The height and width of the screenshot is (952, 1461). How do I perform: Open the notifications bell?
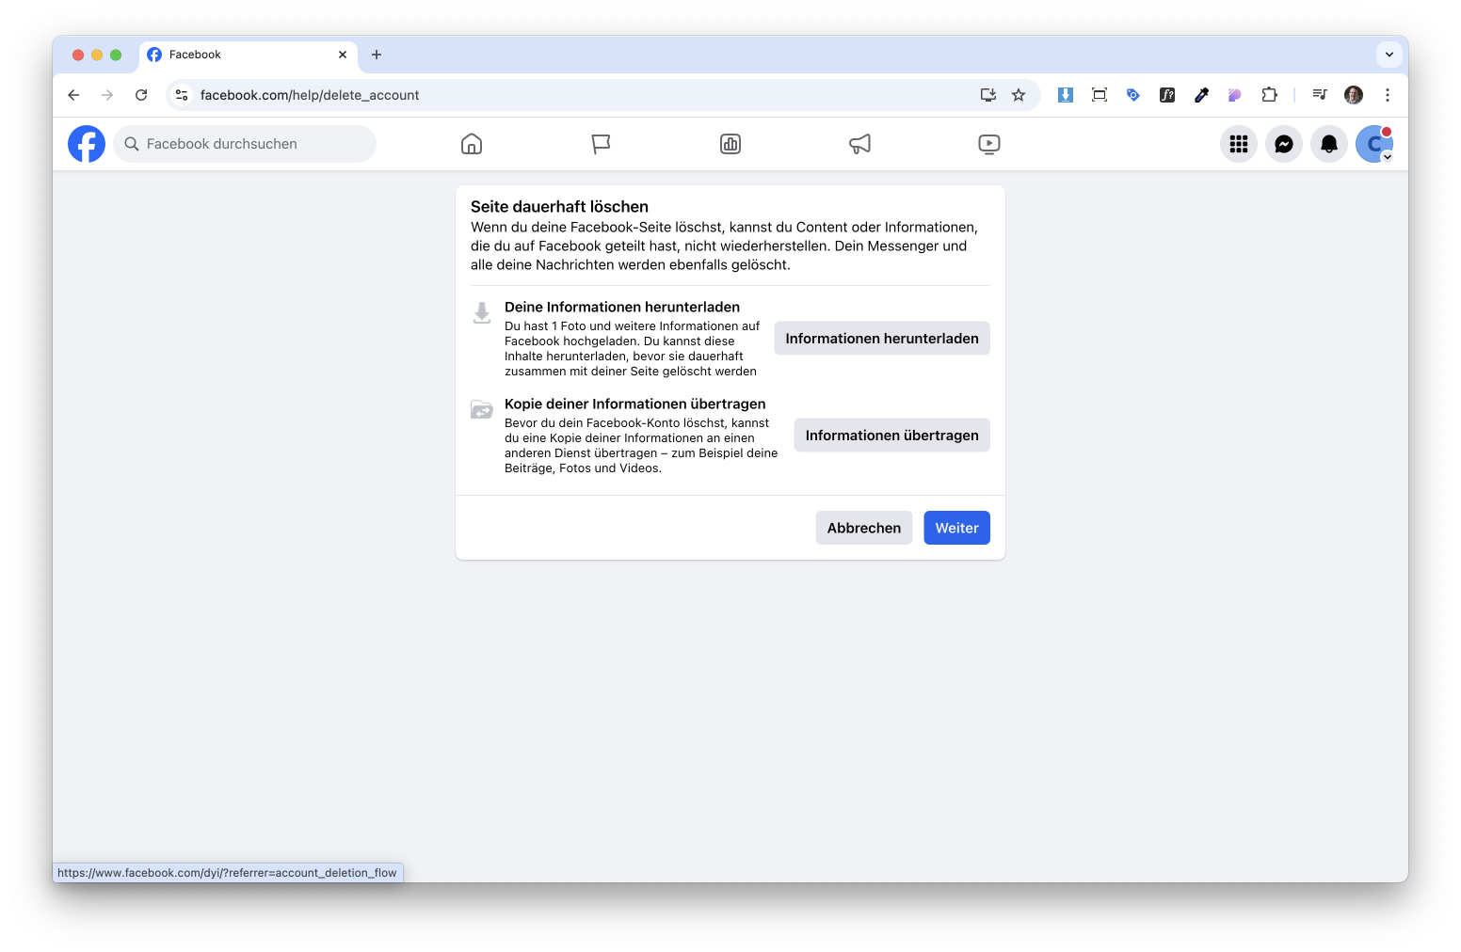(x=1328, y=144)
